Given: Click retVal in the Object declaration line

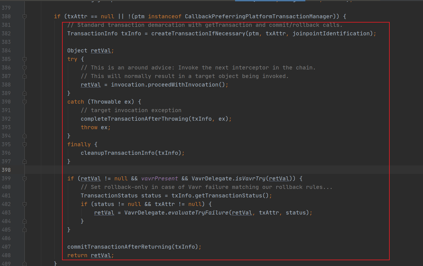Looking at the screenshot, I should 101,51.
